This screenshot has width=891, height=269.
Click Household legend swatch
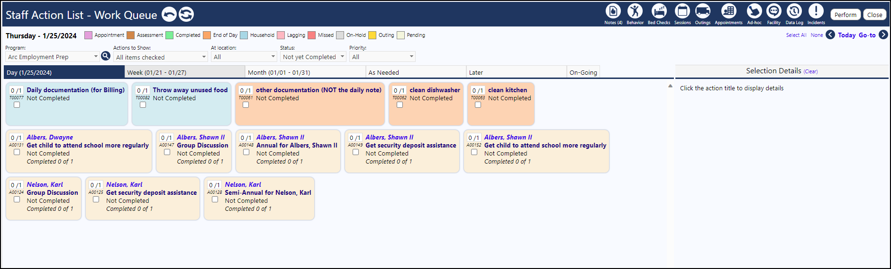[244, 35]
